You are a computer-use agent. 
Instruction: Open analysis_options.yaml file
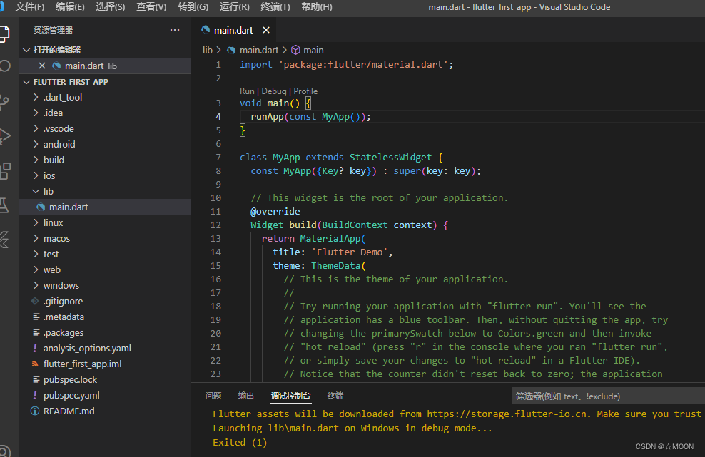click(x=106, y=348)
